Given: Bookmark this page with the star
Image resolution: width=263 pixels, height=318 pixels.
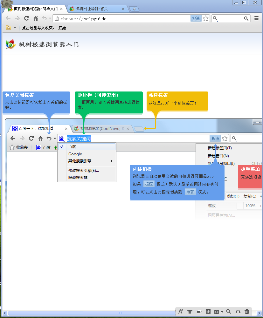Looking at the screenshot, I should click(206, 18).
